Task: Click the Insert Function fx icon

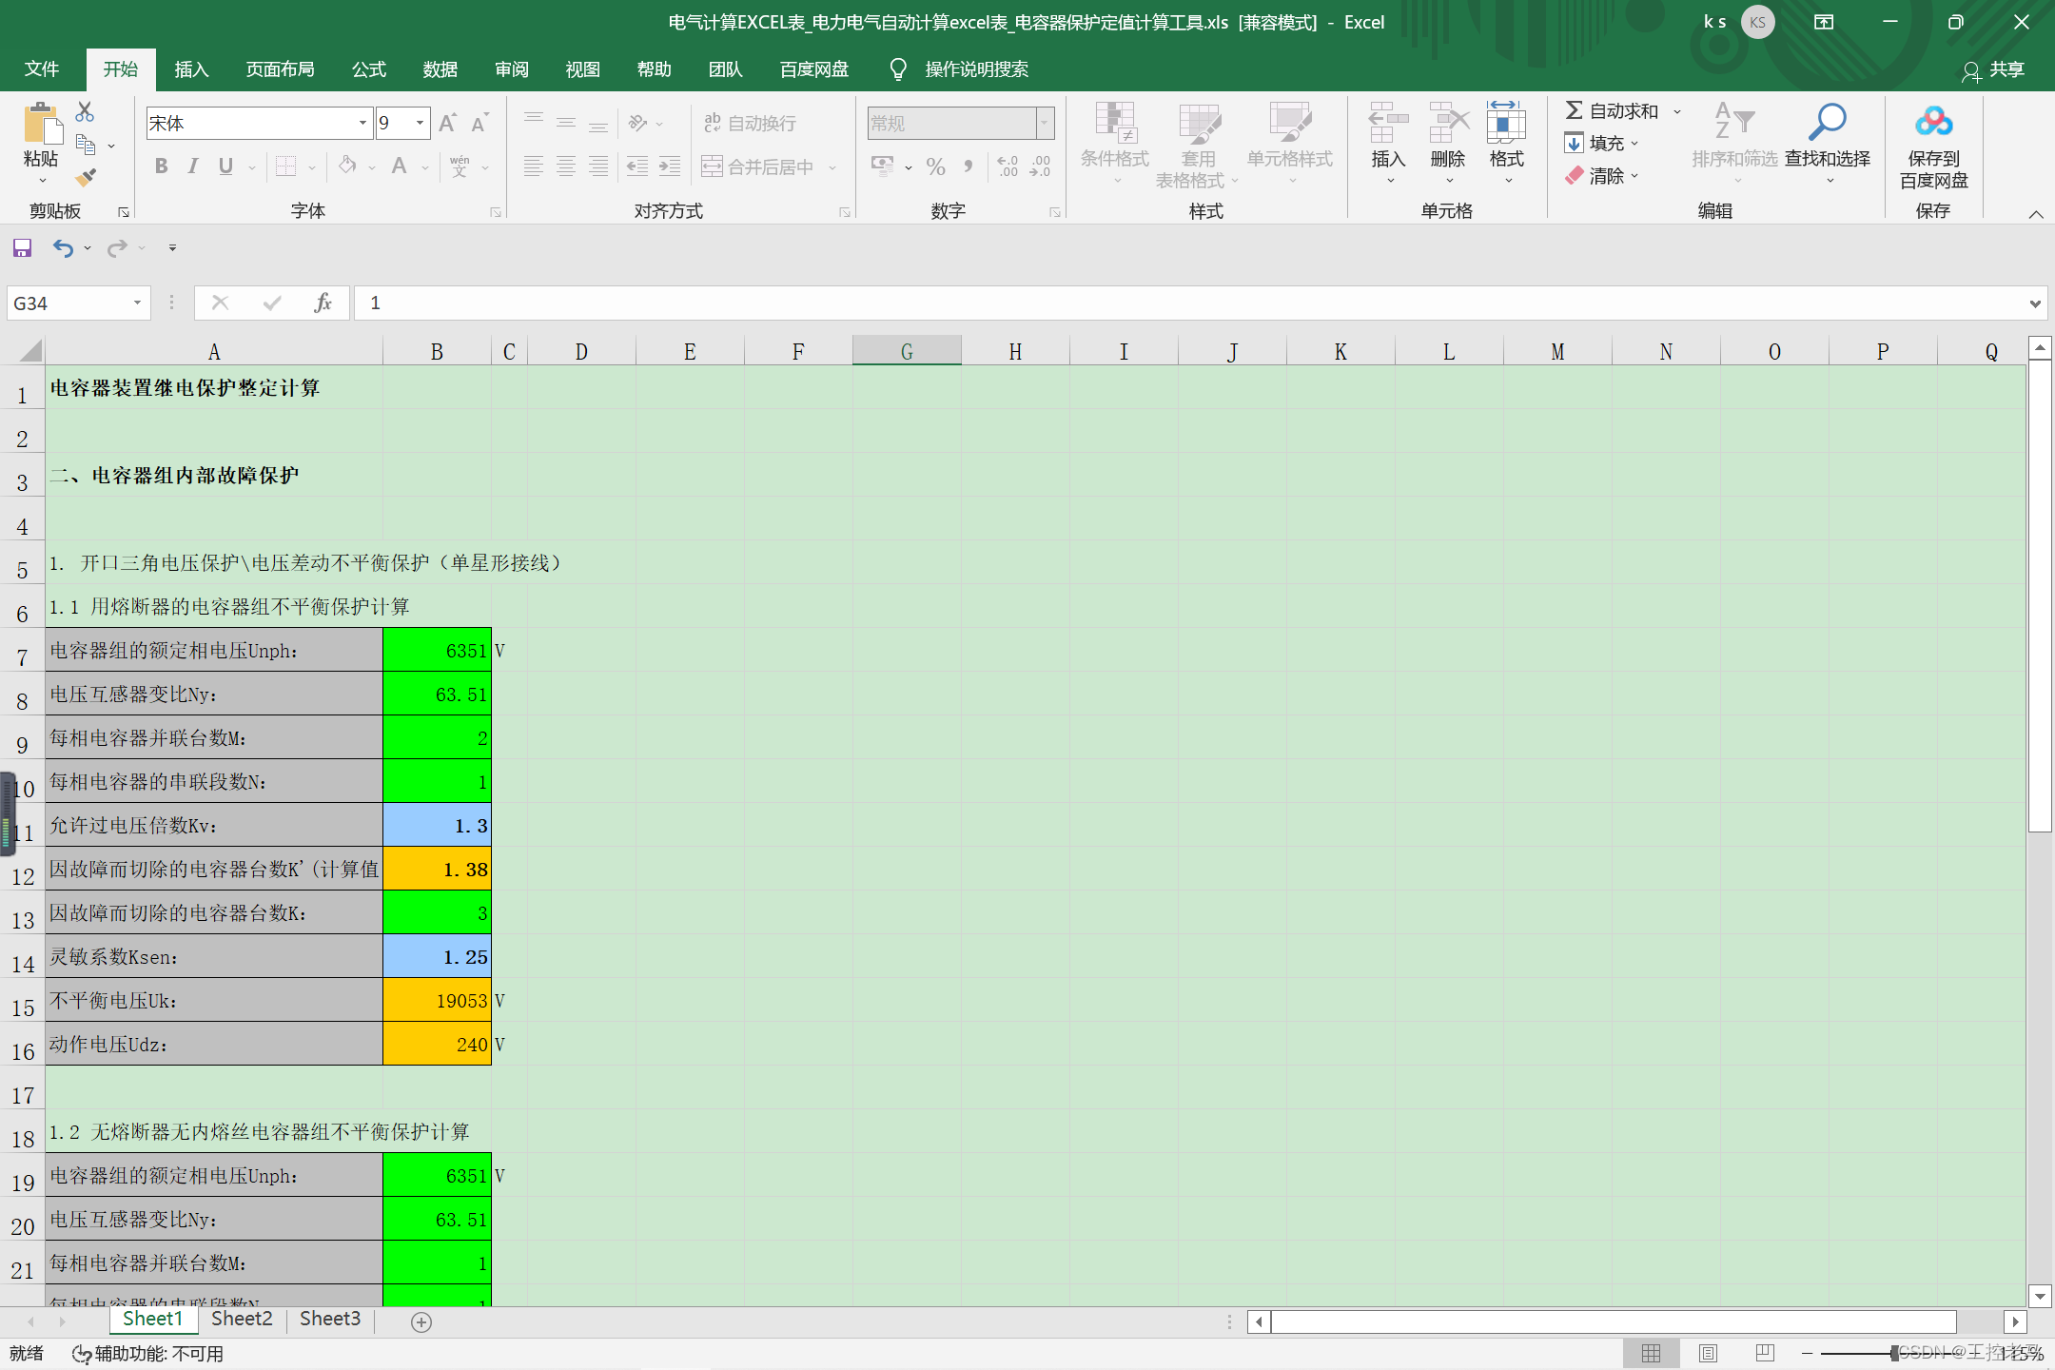Action: [323, 303]
